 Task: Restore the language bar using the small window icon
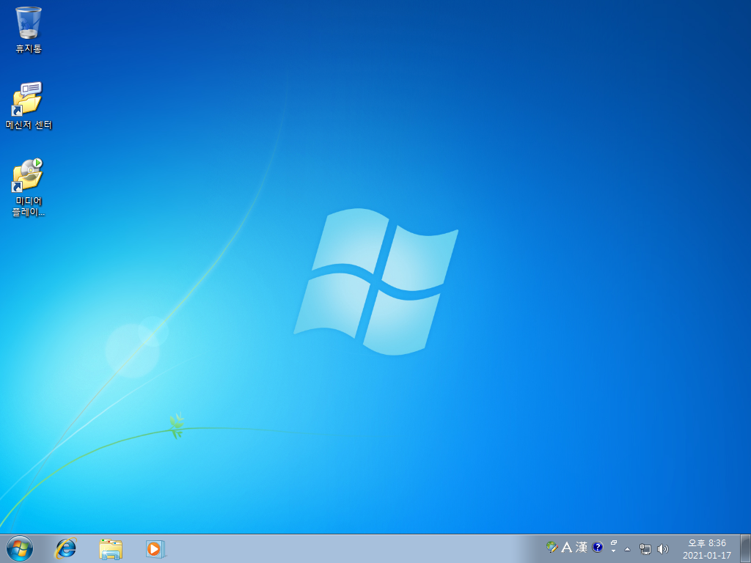(x=614, y=543)
